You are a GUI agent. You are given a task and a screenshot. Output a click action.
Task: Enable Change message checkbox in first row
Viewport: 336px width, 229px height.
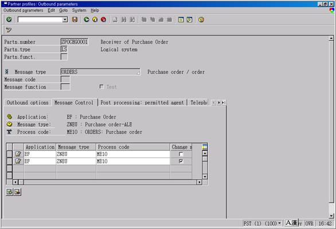tap(181, 154)
